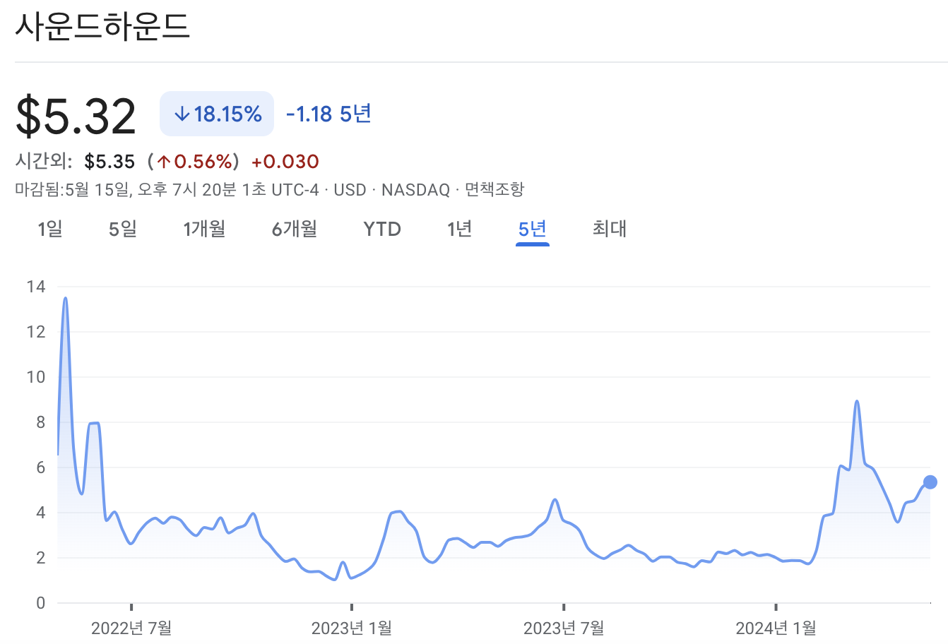View the 6개월 performance chart

click(x=293, y=229)
